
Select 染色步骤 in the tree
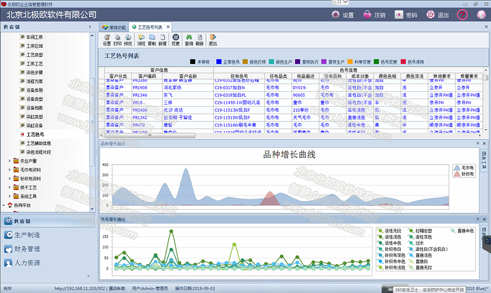pyautogui.click(x=35, y=72)
